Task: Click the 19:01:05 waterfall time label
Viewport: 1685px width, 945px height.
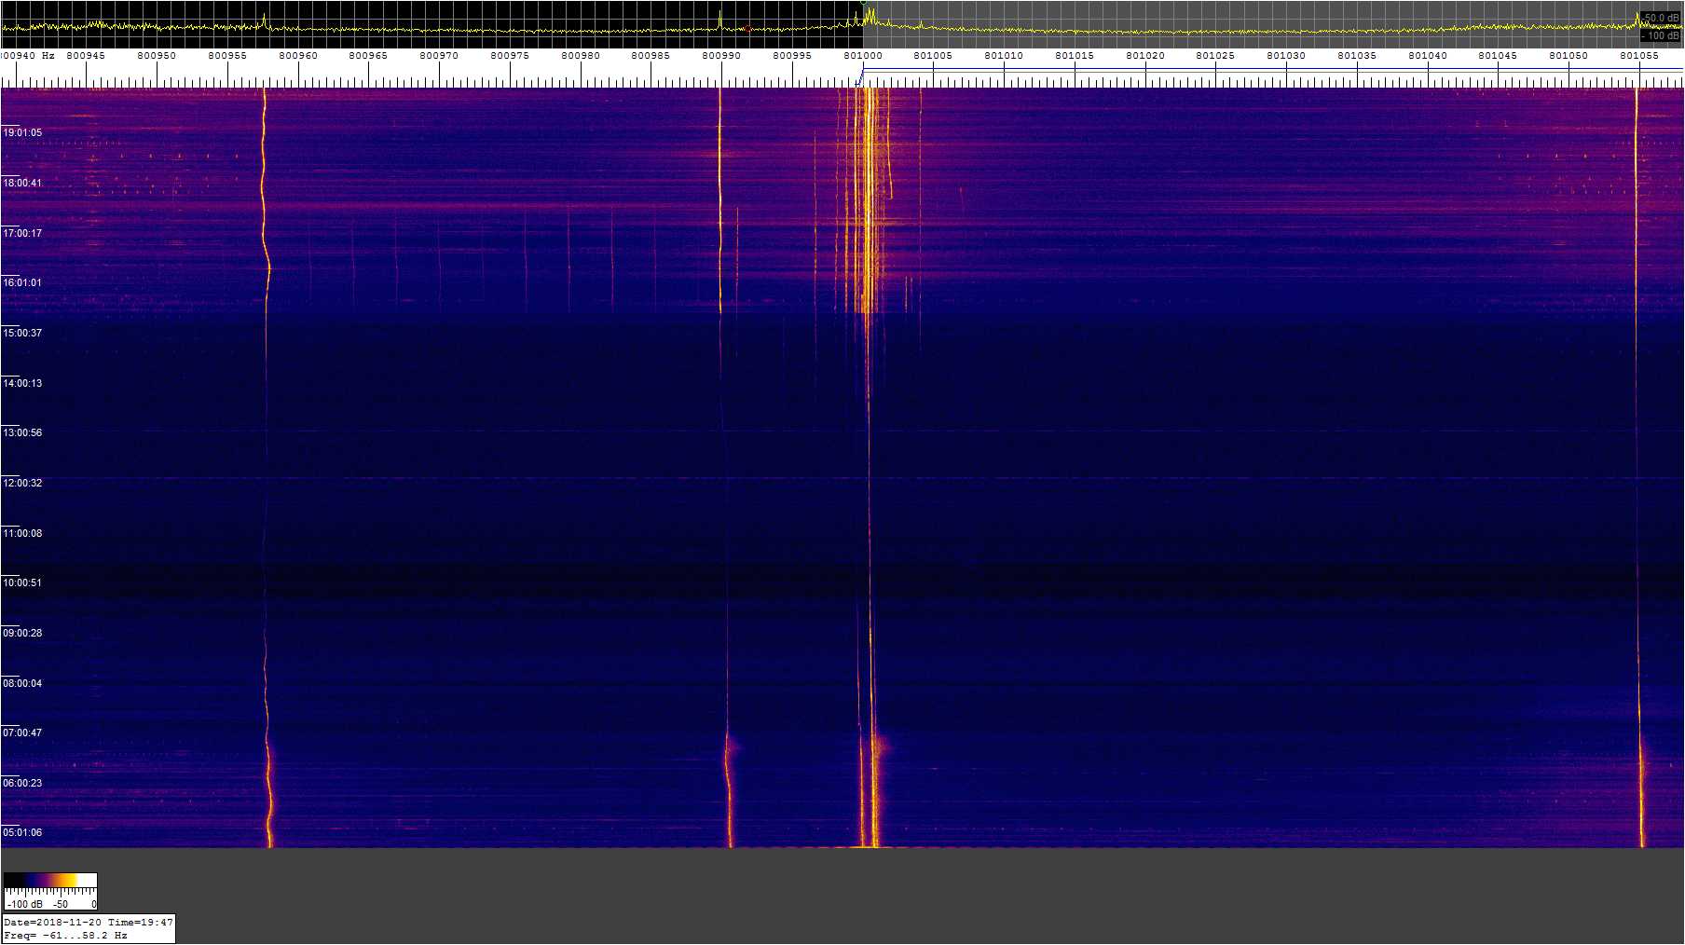Action: pyautogui.click(x=22, y=133)
